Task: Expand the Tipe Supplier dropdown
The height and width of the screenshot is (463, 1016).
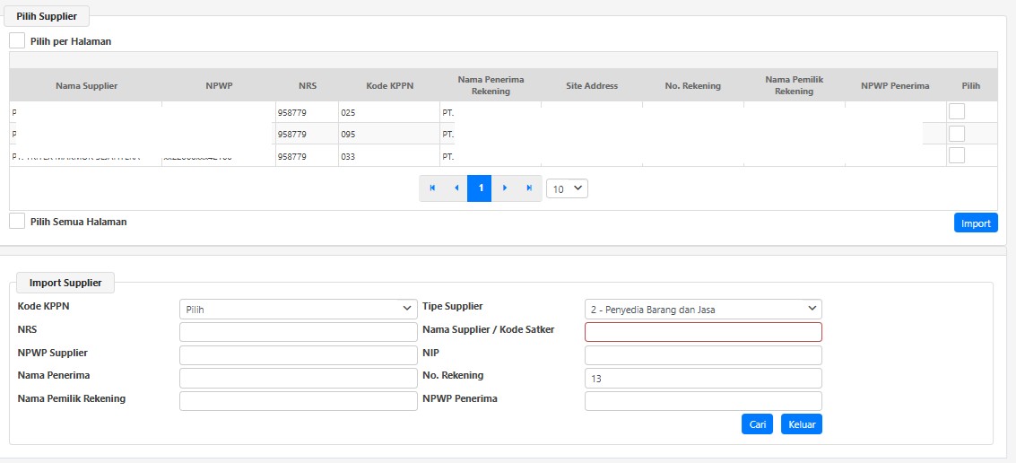Action: pyautogui.click(x=703, y=310)
